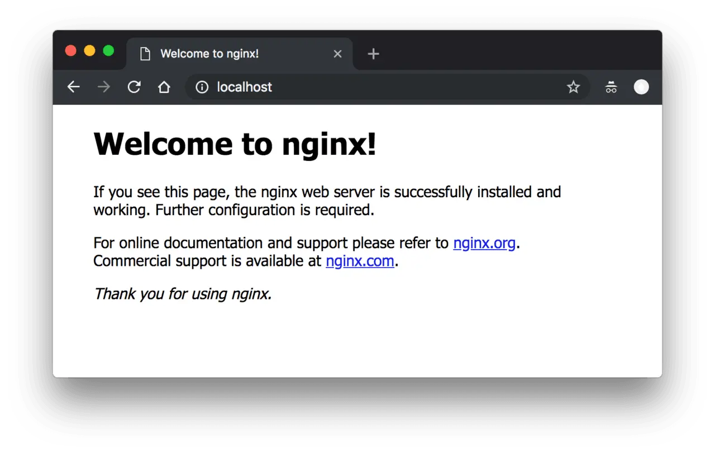Screen dimensions: 715x453
Task: Bookmark this page with the star
Action: (573, 87)
